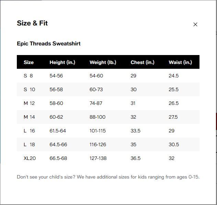The height and width of the screenshot is (205, 217).
Task: Click the 61.5-64 height cell
Action: (58, 131)
